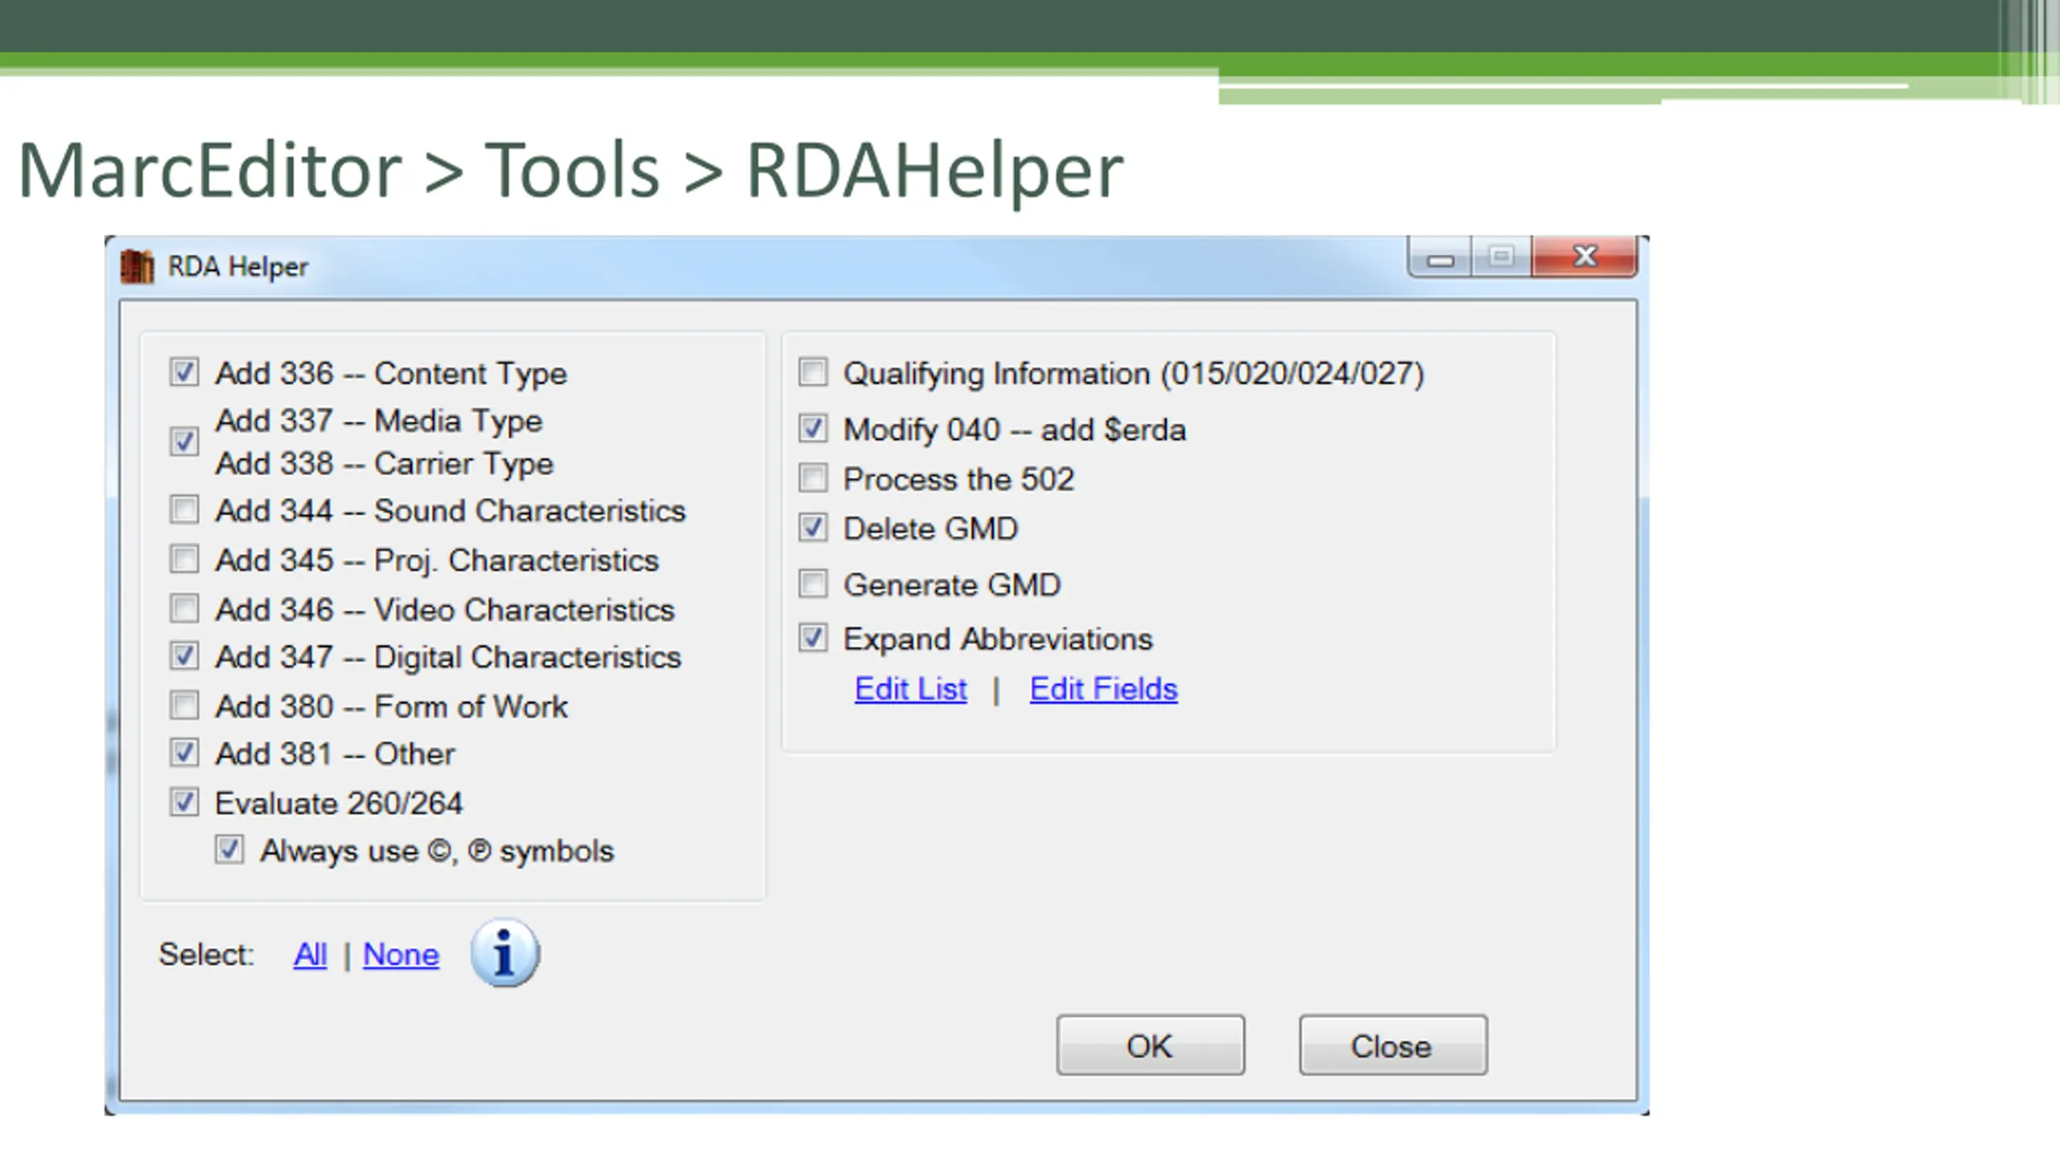
Task: Disable Expand Abbreviations checkbox
Action: coord(813,638)
